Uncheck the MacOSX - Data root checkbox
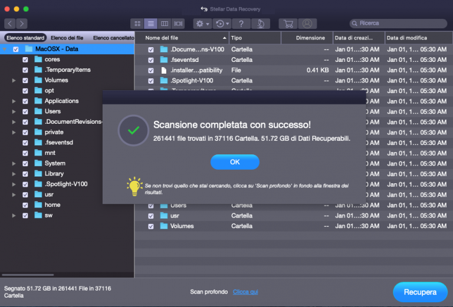This screenshot has width=453, height=307. point(16,49)
